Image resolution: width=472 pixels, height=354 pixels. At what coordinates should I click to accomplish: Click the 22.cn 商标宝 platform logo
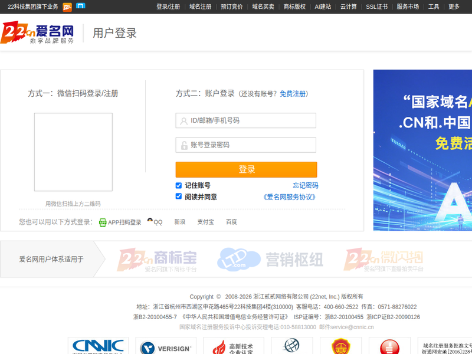pyautogui.click(x=157, y=260)
